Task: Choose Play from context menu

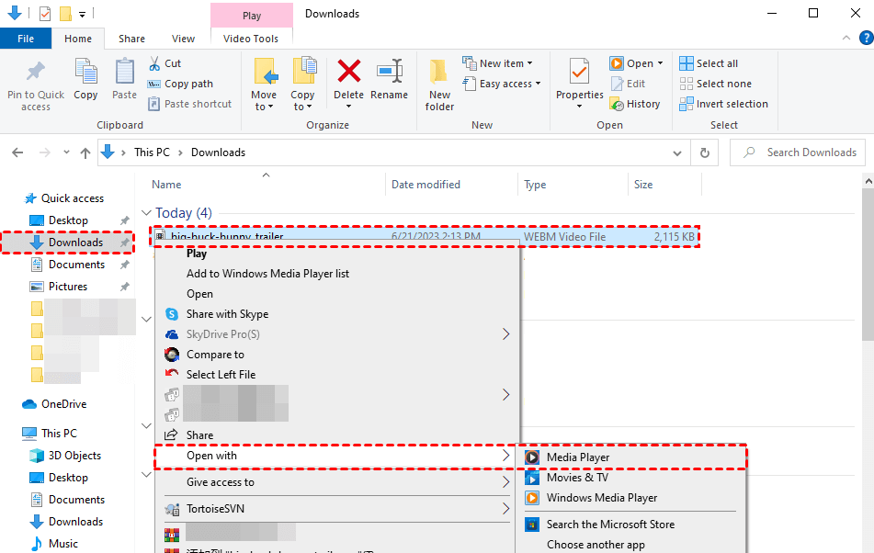Action: click(x=196, y=254)
